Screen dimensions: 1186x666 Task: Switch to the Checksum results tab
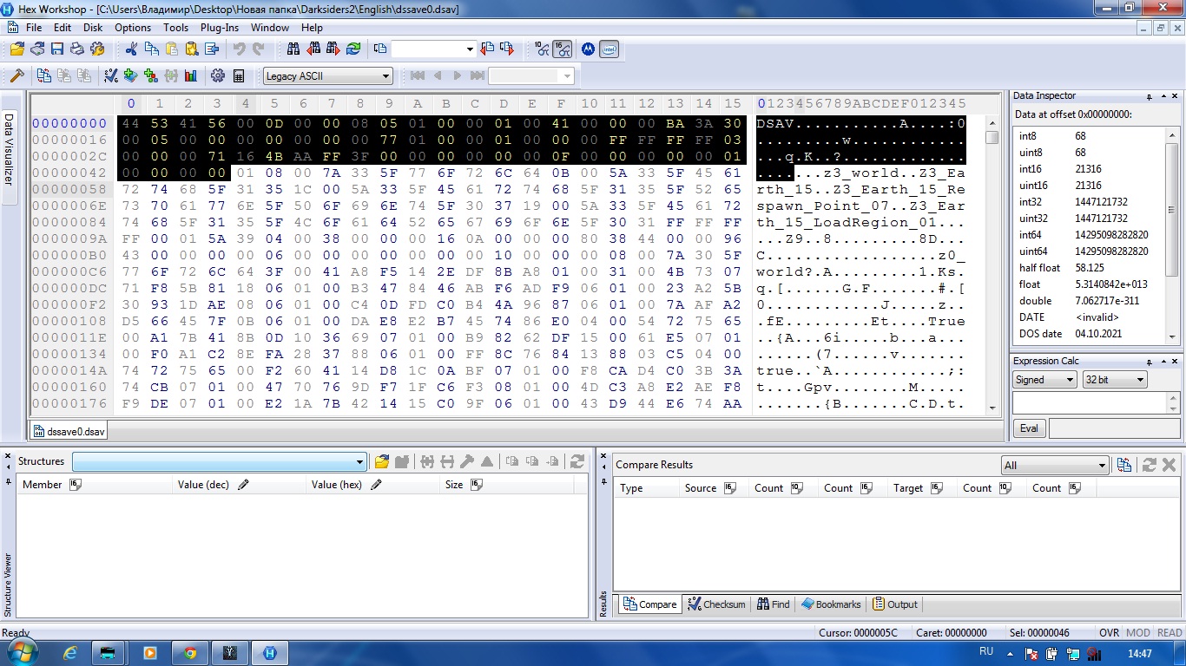pos(716,604)
